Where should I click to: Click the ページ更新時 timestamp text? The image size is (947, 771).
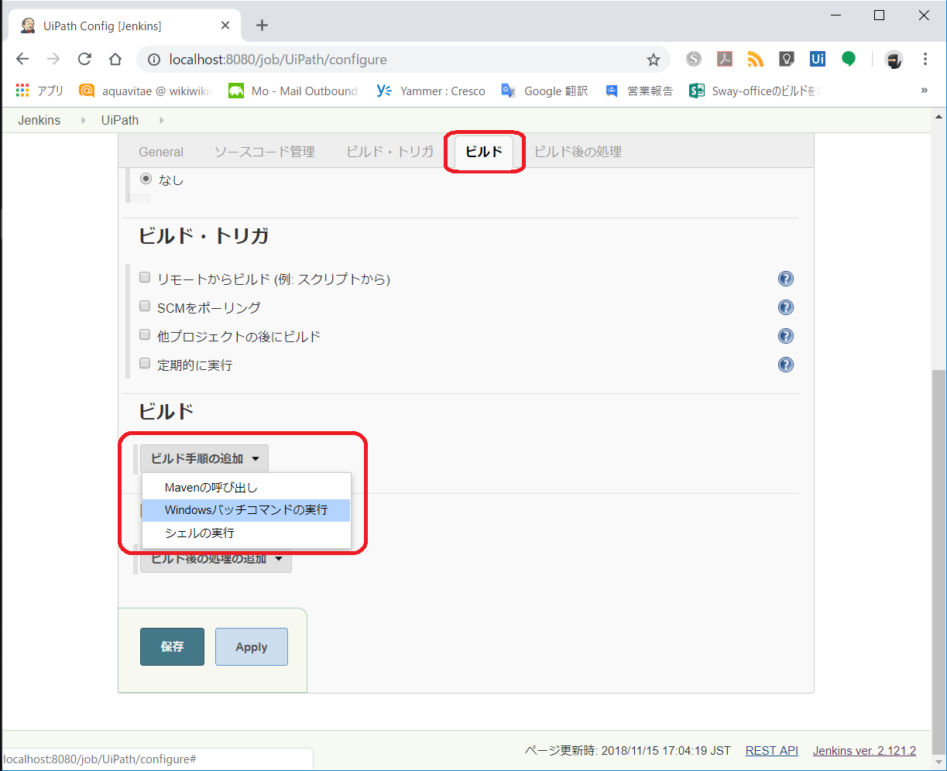tap(628, 750)
